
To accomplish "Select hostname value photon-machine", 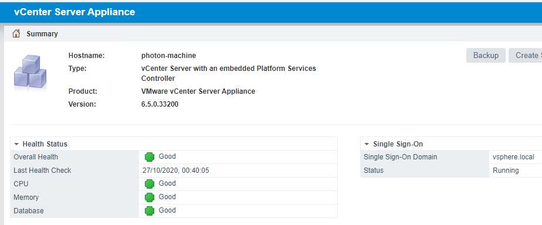I will point(169,55).
